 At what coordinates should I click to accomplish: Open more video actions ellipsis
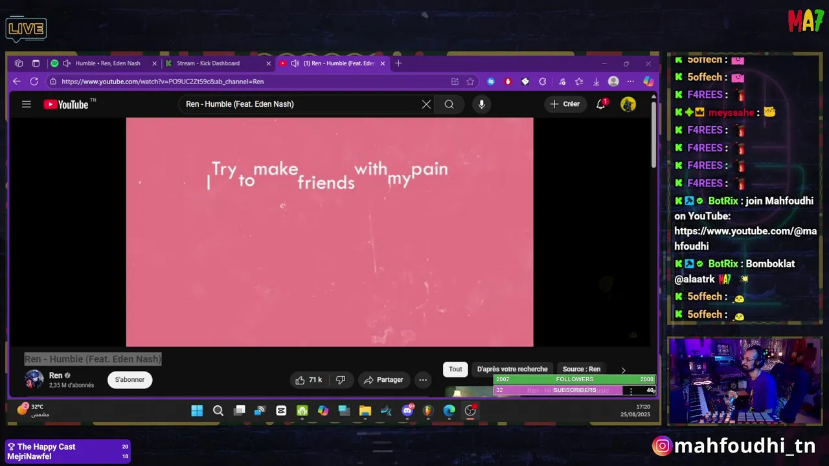point(423,380)
